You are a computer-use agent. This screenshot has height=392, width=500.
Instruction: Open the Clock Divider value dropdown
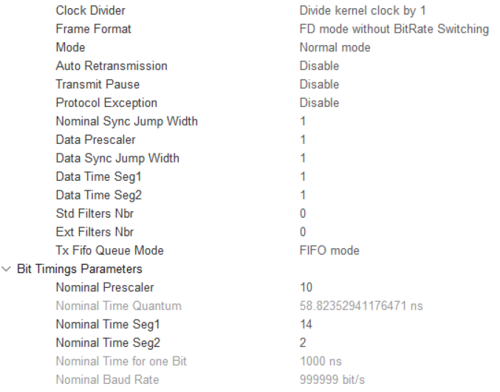point(361,10)
